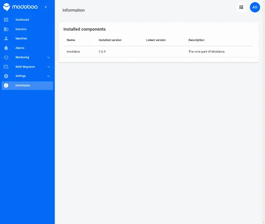Click the Alarms bell icon
The height and width of the screenshot is (224, 265).
(6, 48)
